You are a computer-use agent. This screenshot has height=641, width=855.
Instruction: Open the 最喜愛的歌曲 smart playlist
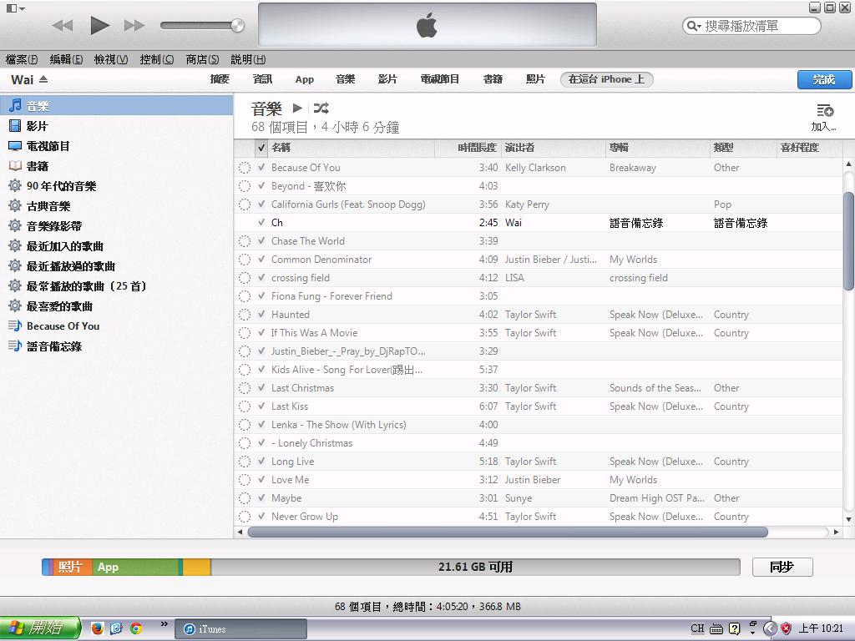point(51,305)
